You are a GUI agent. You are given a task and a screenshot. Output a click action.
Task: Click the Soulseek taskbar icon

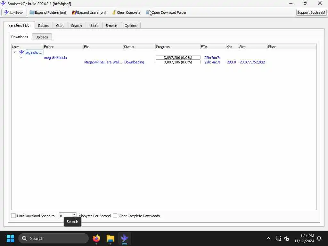click(x=125, y=238)
